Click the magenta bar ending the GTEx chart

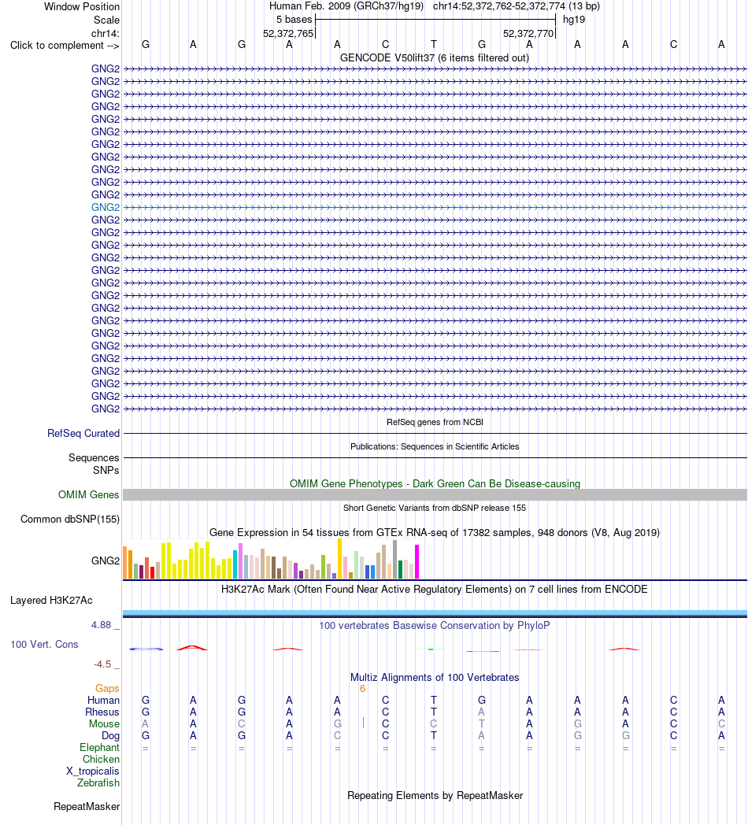tap(417, 562)
